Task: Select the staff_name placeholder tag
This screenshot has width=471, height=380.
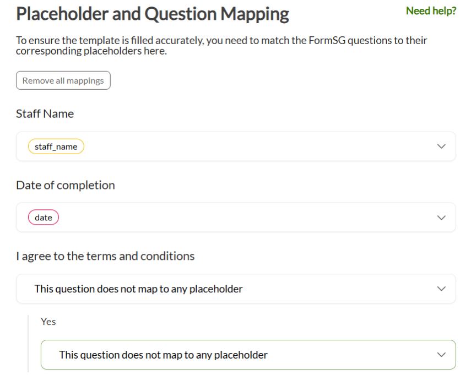Action: [56, 146]
